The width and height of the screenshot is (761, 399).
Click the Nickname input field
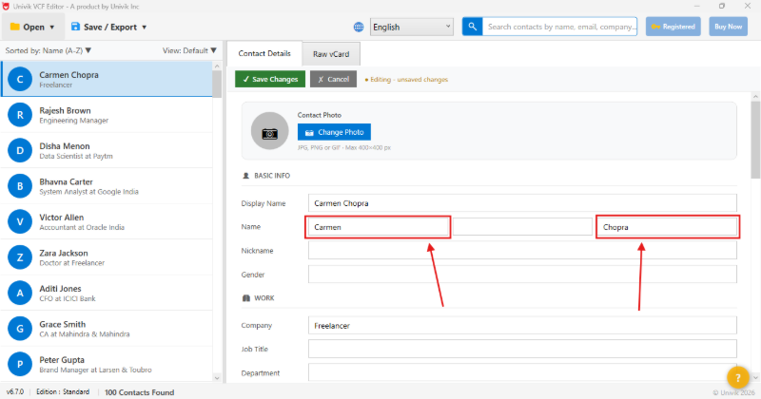[x=522, y=251]
